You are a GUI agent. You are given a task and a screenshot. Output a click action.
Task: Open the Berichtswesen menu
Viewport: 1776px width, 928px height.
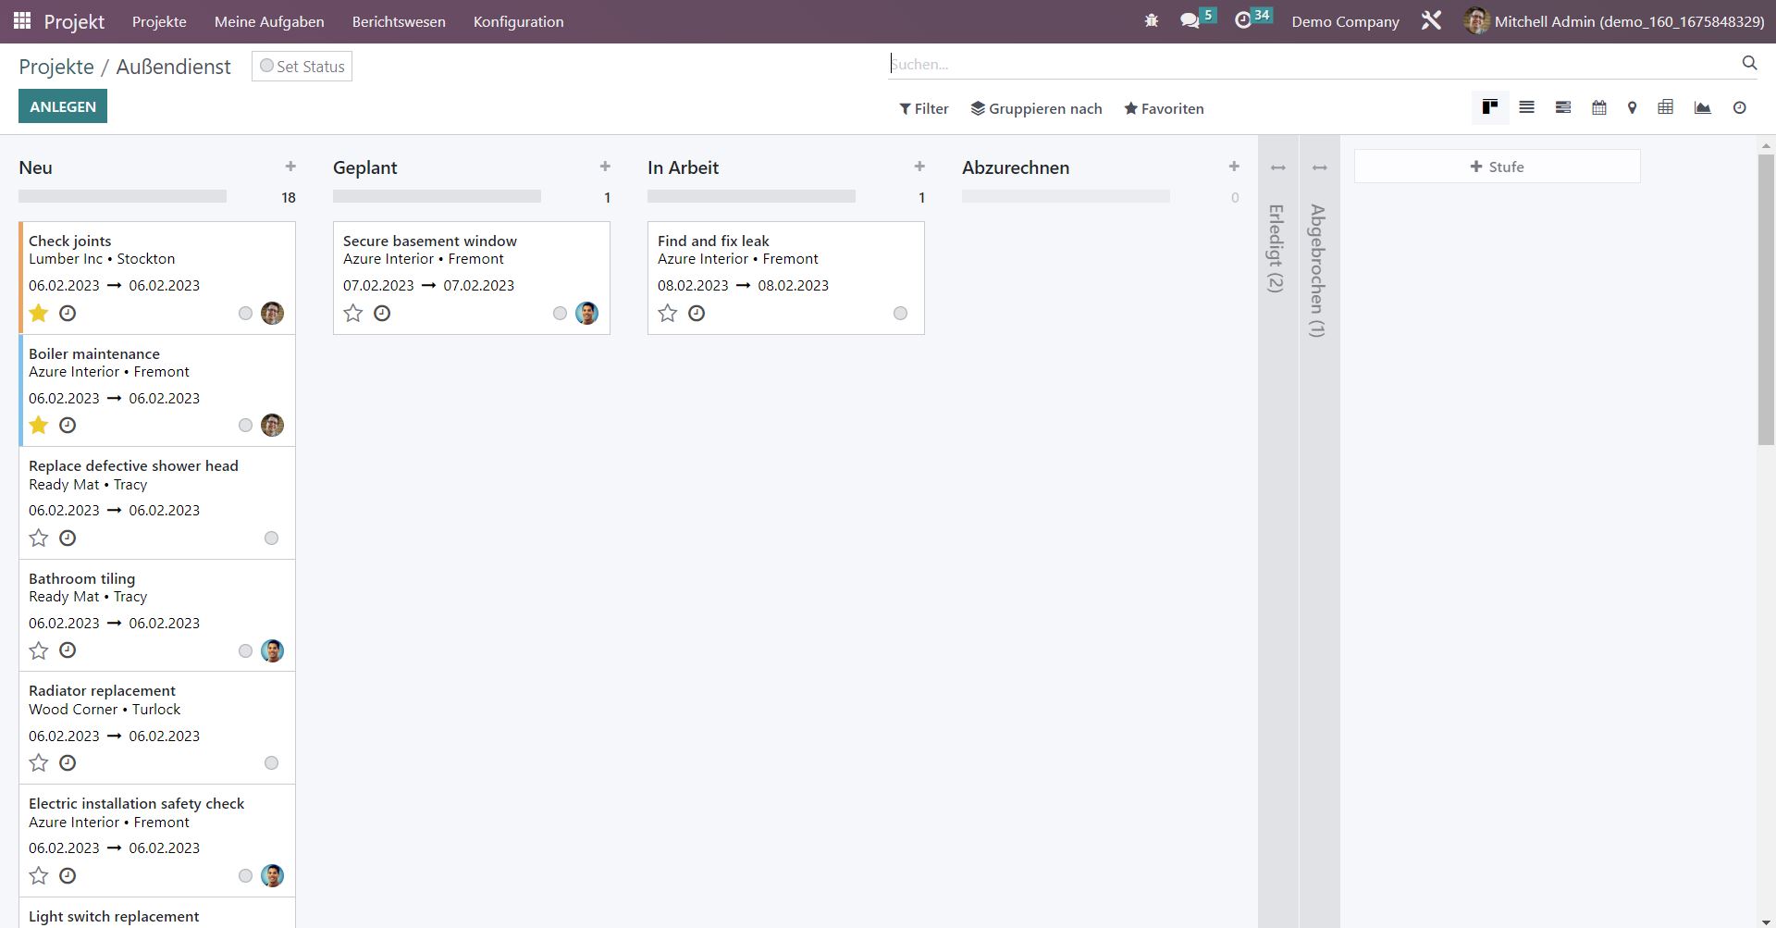pos(399,21)
